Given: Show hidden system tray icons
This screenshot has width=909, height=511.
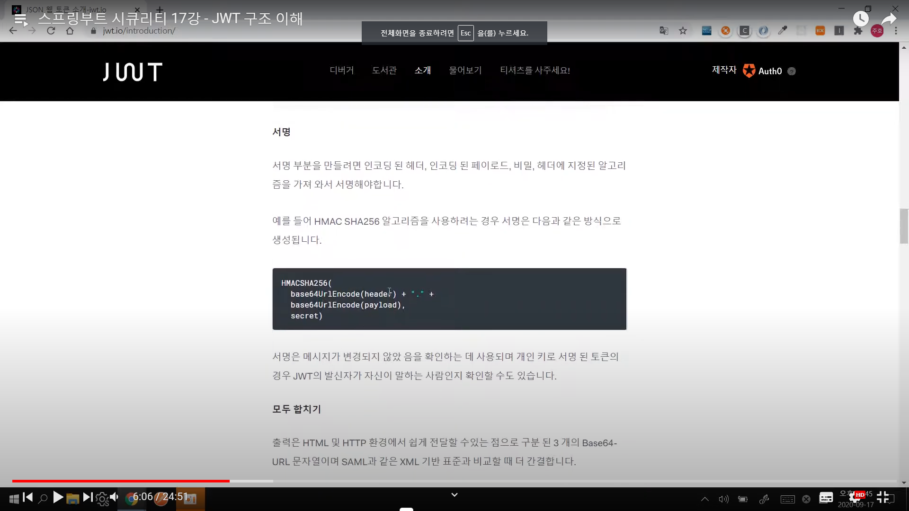Looking at the screenshot, I should click(705, 499).
